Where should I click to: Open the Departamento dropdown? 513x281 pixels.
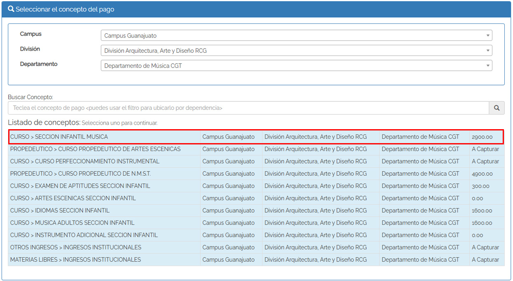tap(296, 65)
